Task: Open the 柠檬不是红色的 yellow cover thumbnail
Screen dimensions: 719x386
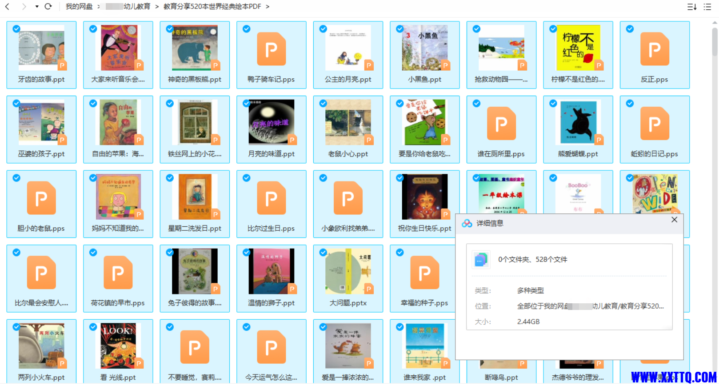Action: [578, 48]
